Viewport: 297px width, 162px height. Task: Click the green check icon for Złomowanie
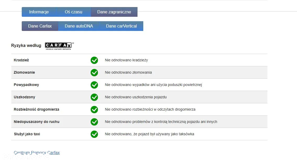[x=94, y=73]
